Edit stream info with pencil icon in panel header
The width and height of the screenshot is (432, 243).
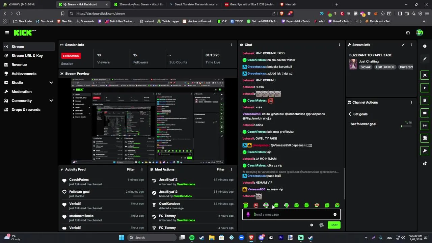(403, 45)
